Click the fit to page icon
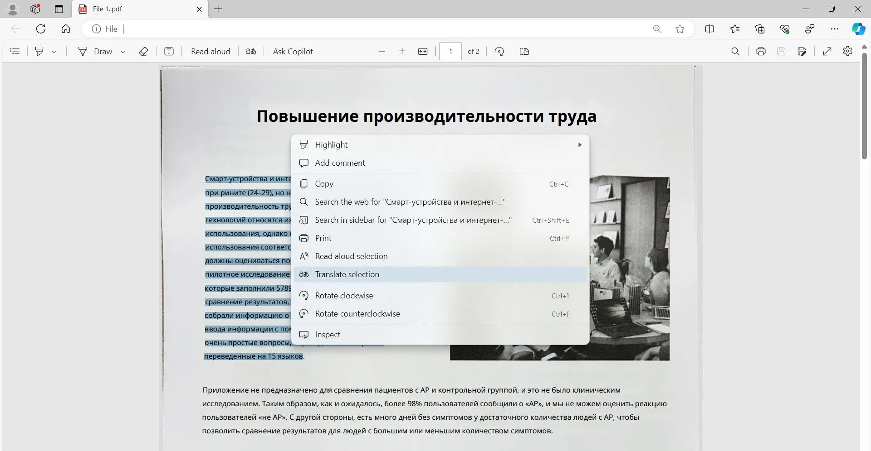The image size is (871, 451). click(422, 51)
